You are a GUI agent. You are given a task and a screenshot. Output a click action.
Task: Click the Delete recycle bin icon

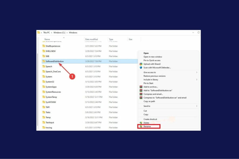point(141,122)
